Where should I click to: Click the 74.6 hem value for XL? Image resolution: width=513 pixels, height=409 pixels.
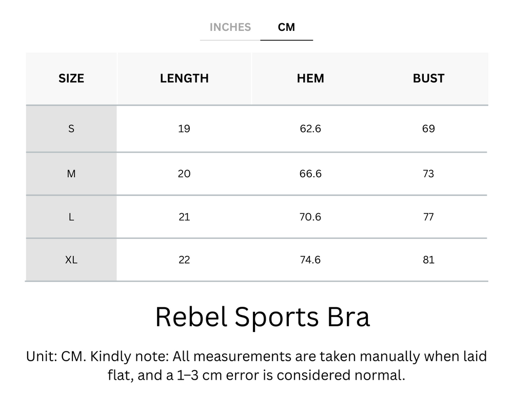310,260
